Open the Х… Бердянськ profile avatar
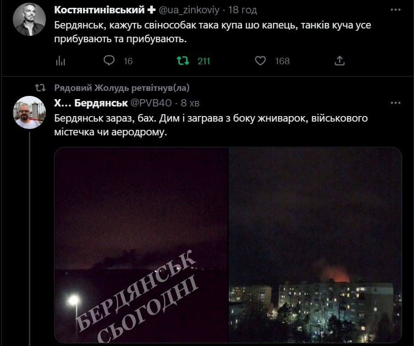This screenshot has height=346, width=414. coord(29,112)
